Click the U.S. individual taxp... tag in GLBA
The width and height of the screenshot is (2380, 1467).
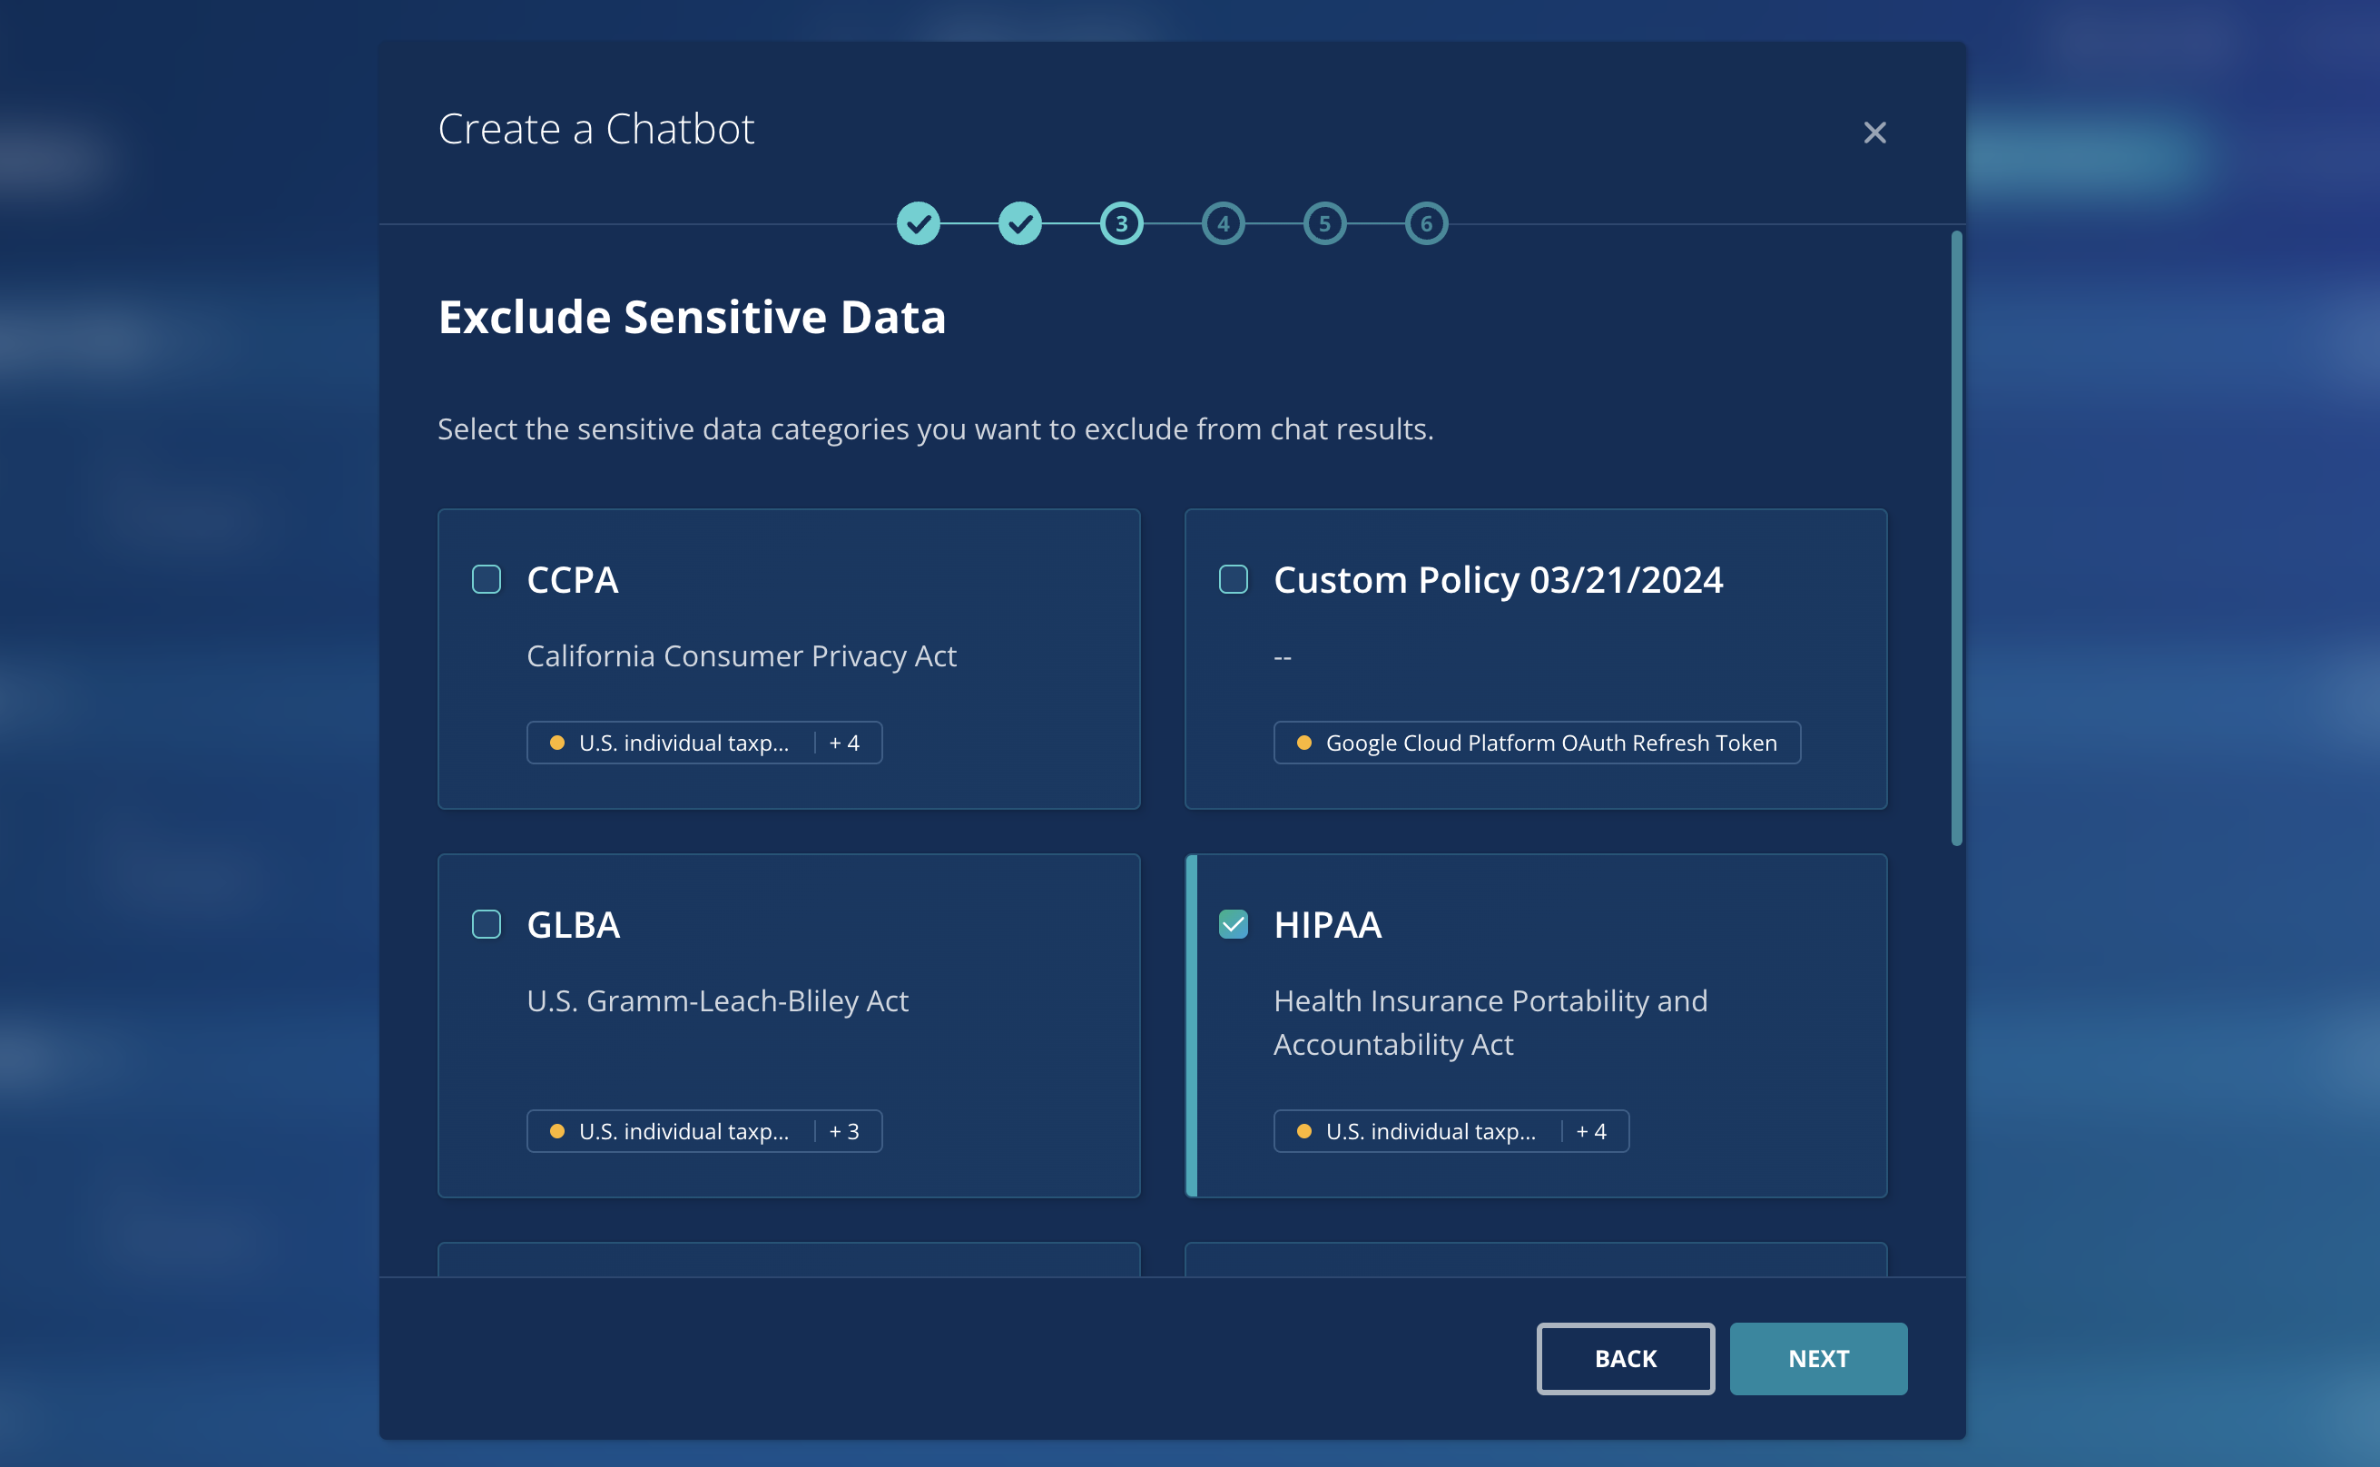(x=684, y=1131)
